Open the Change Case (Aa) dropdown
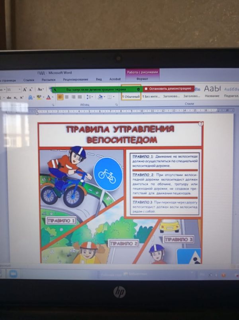This screenshot has height=320, width=239. (x=40, y=89)
